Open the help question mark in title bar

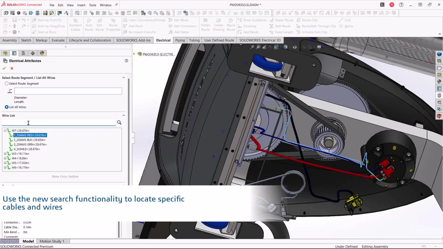tap(401, 5)
